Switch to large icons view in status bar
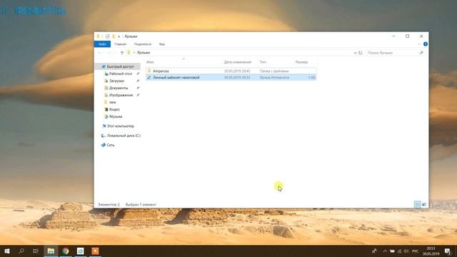Screen dimensions: 457x257 (x=424, y=205)
